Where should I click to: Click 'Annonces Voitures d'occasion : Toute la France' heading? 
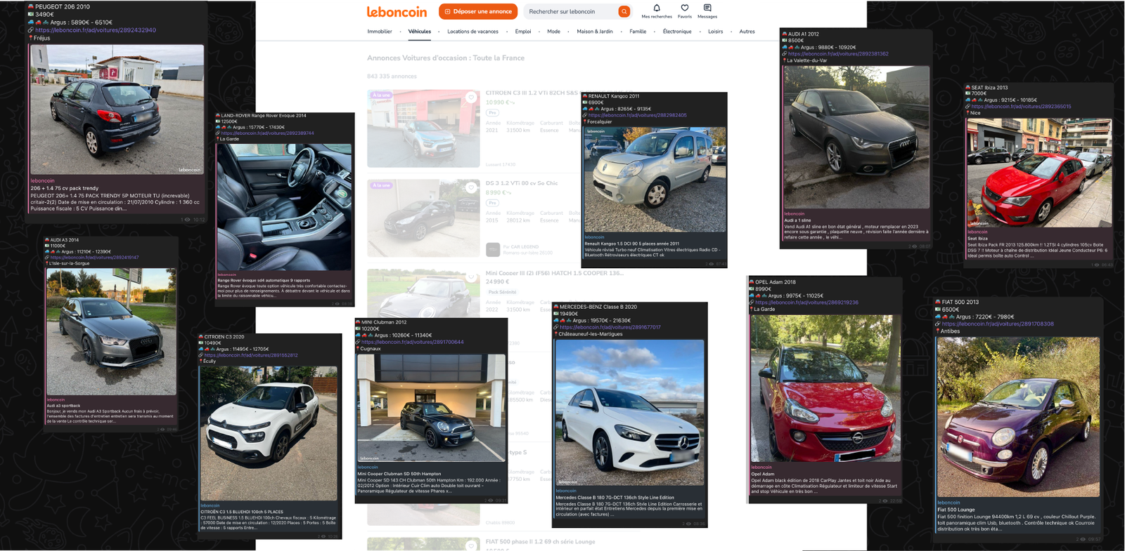pos(446,58)
